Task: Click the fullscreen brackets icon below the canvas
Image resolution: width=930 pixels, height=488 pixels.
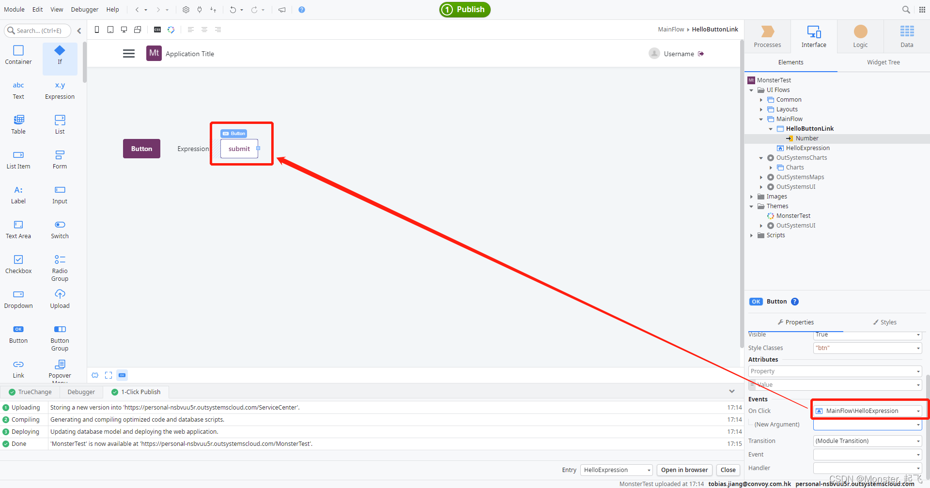Action: coord(108,375)
